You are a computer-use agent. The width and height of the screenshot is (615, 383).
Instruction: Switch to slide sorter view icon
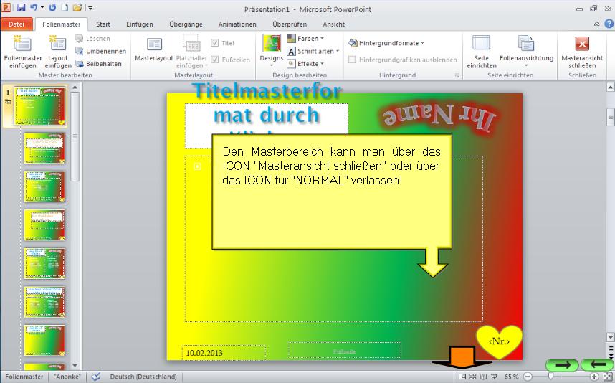click(473, 377)
